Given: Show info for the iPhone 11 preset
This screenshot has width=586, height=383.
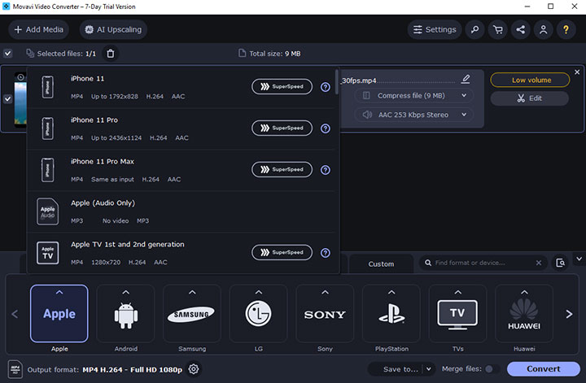Looking at the screenshot, I should click(326, 87).
